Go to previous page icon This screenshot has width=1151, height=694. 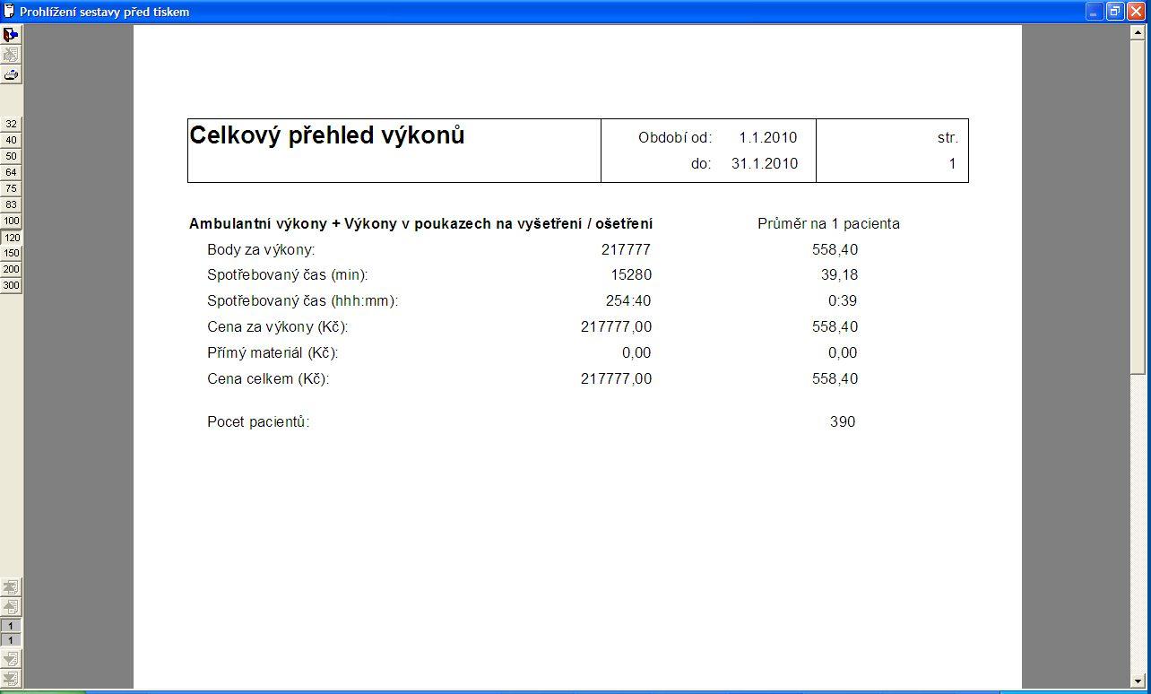(11, 607)
